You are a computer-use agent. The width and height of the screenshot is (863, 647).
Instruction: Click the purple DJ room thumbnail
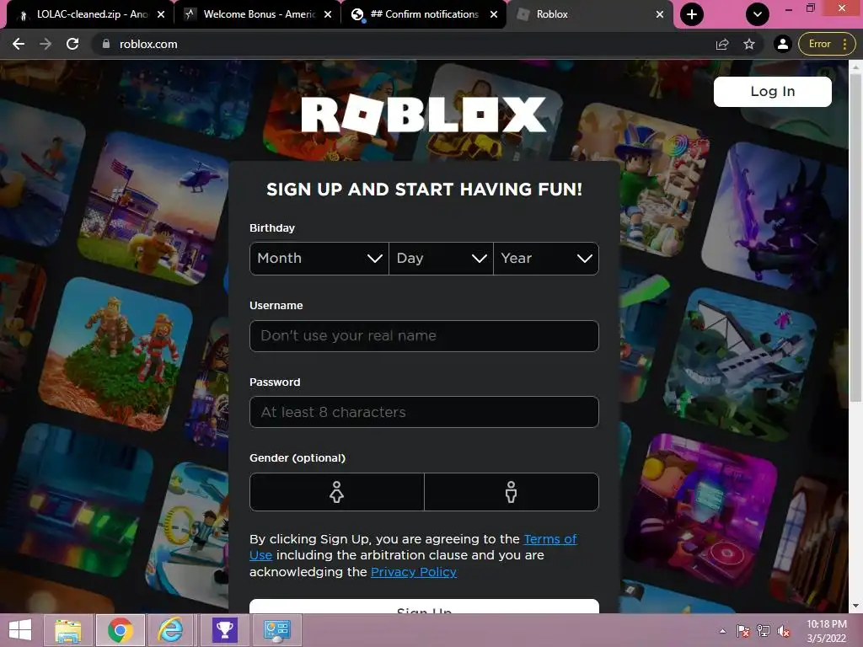[702, 509]
